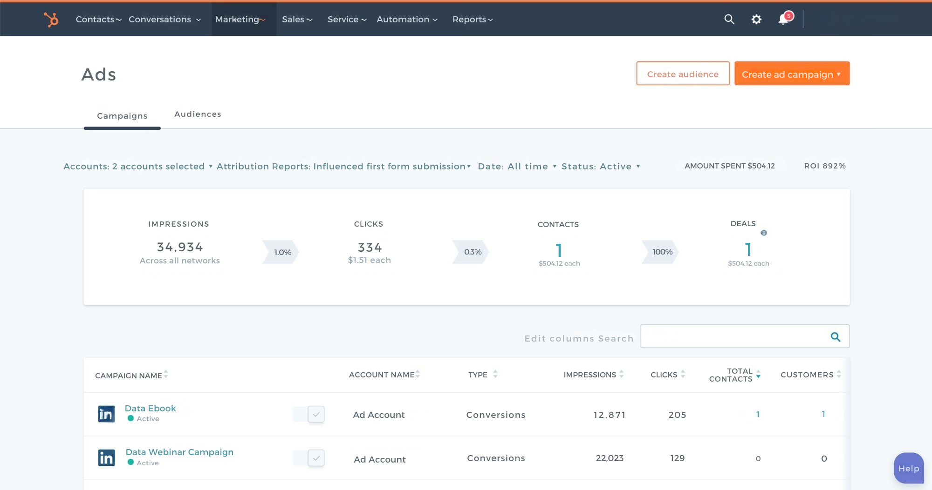The image size is (932, 490).
Task: Click the AMOUNT SPENT $504.12 label
Action: click(730, 166)
